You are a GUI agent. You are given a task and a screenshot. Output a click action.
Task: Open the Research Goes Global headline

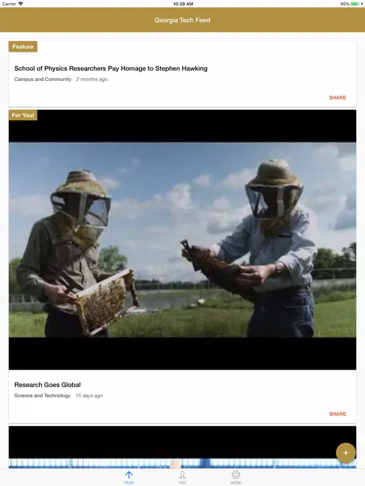coord(48,385)
